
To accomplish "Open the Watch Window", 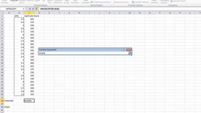I will coord(154,2).
